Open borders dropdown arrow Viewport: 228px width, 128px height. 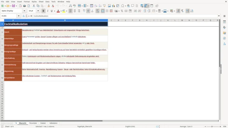point(157,11)
